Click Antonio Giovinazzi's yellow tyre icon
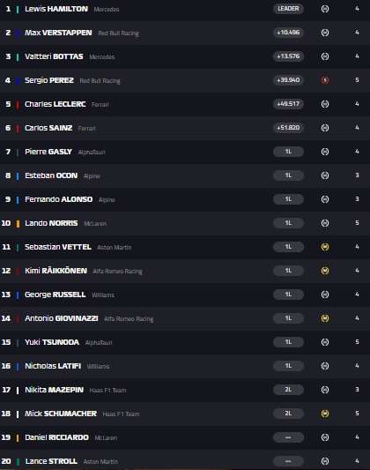The height and width of the screenshot is (470, 370). (325, 318)
